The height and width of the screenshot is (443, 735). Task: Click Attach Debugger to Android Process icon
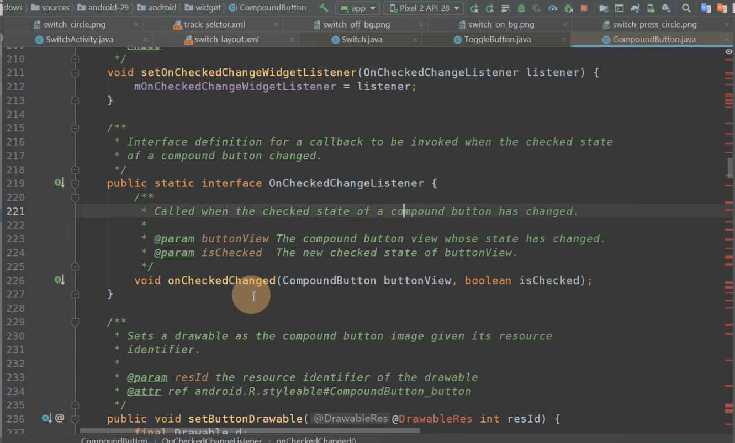(x=568, y=8)
